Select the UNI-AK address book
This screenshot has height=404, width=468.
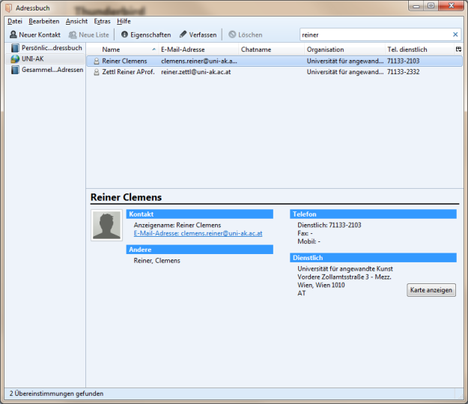click(x=32, y=58)
